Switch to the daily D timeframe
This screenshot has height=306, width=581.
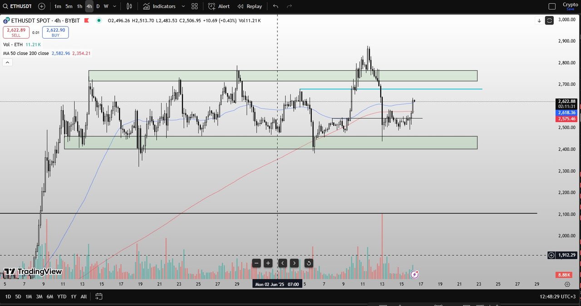point(98,6)
